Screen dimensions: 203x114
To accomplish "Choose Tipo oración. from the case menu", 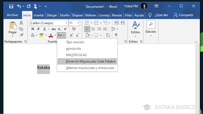I will point(87,42).
